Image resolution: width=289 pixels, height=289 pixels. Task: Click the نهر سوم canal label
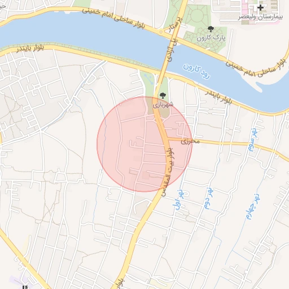[x=252, y=139]
